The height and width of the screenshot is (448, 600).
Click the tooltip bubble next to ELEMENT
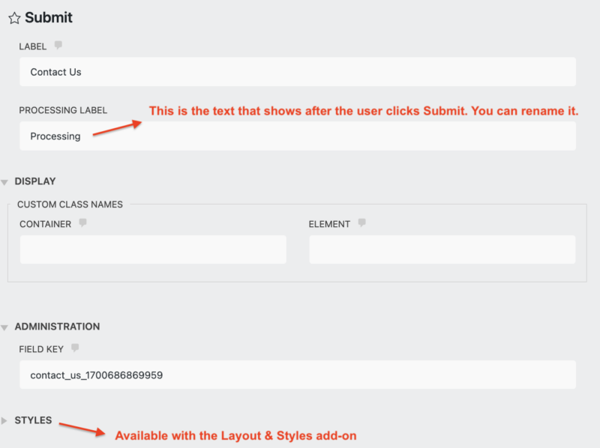pyautogui.click(x=363, y=223)
